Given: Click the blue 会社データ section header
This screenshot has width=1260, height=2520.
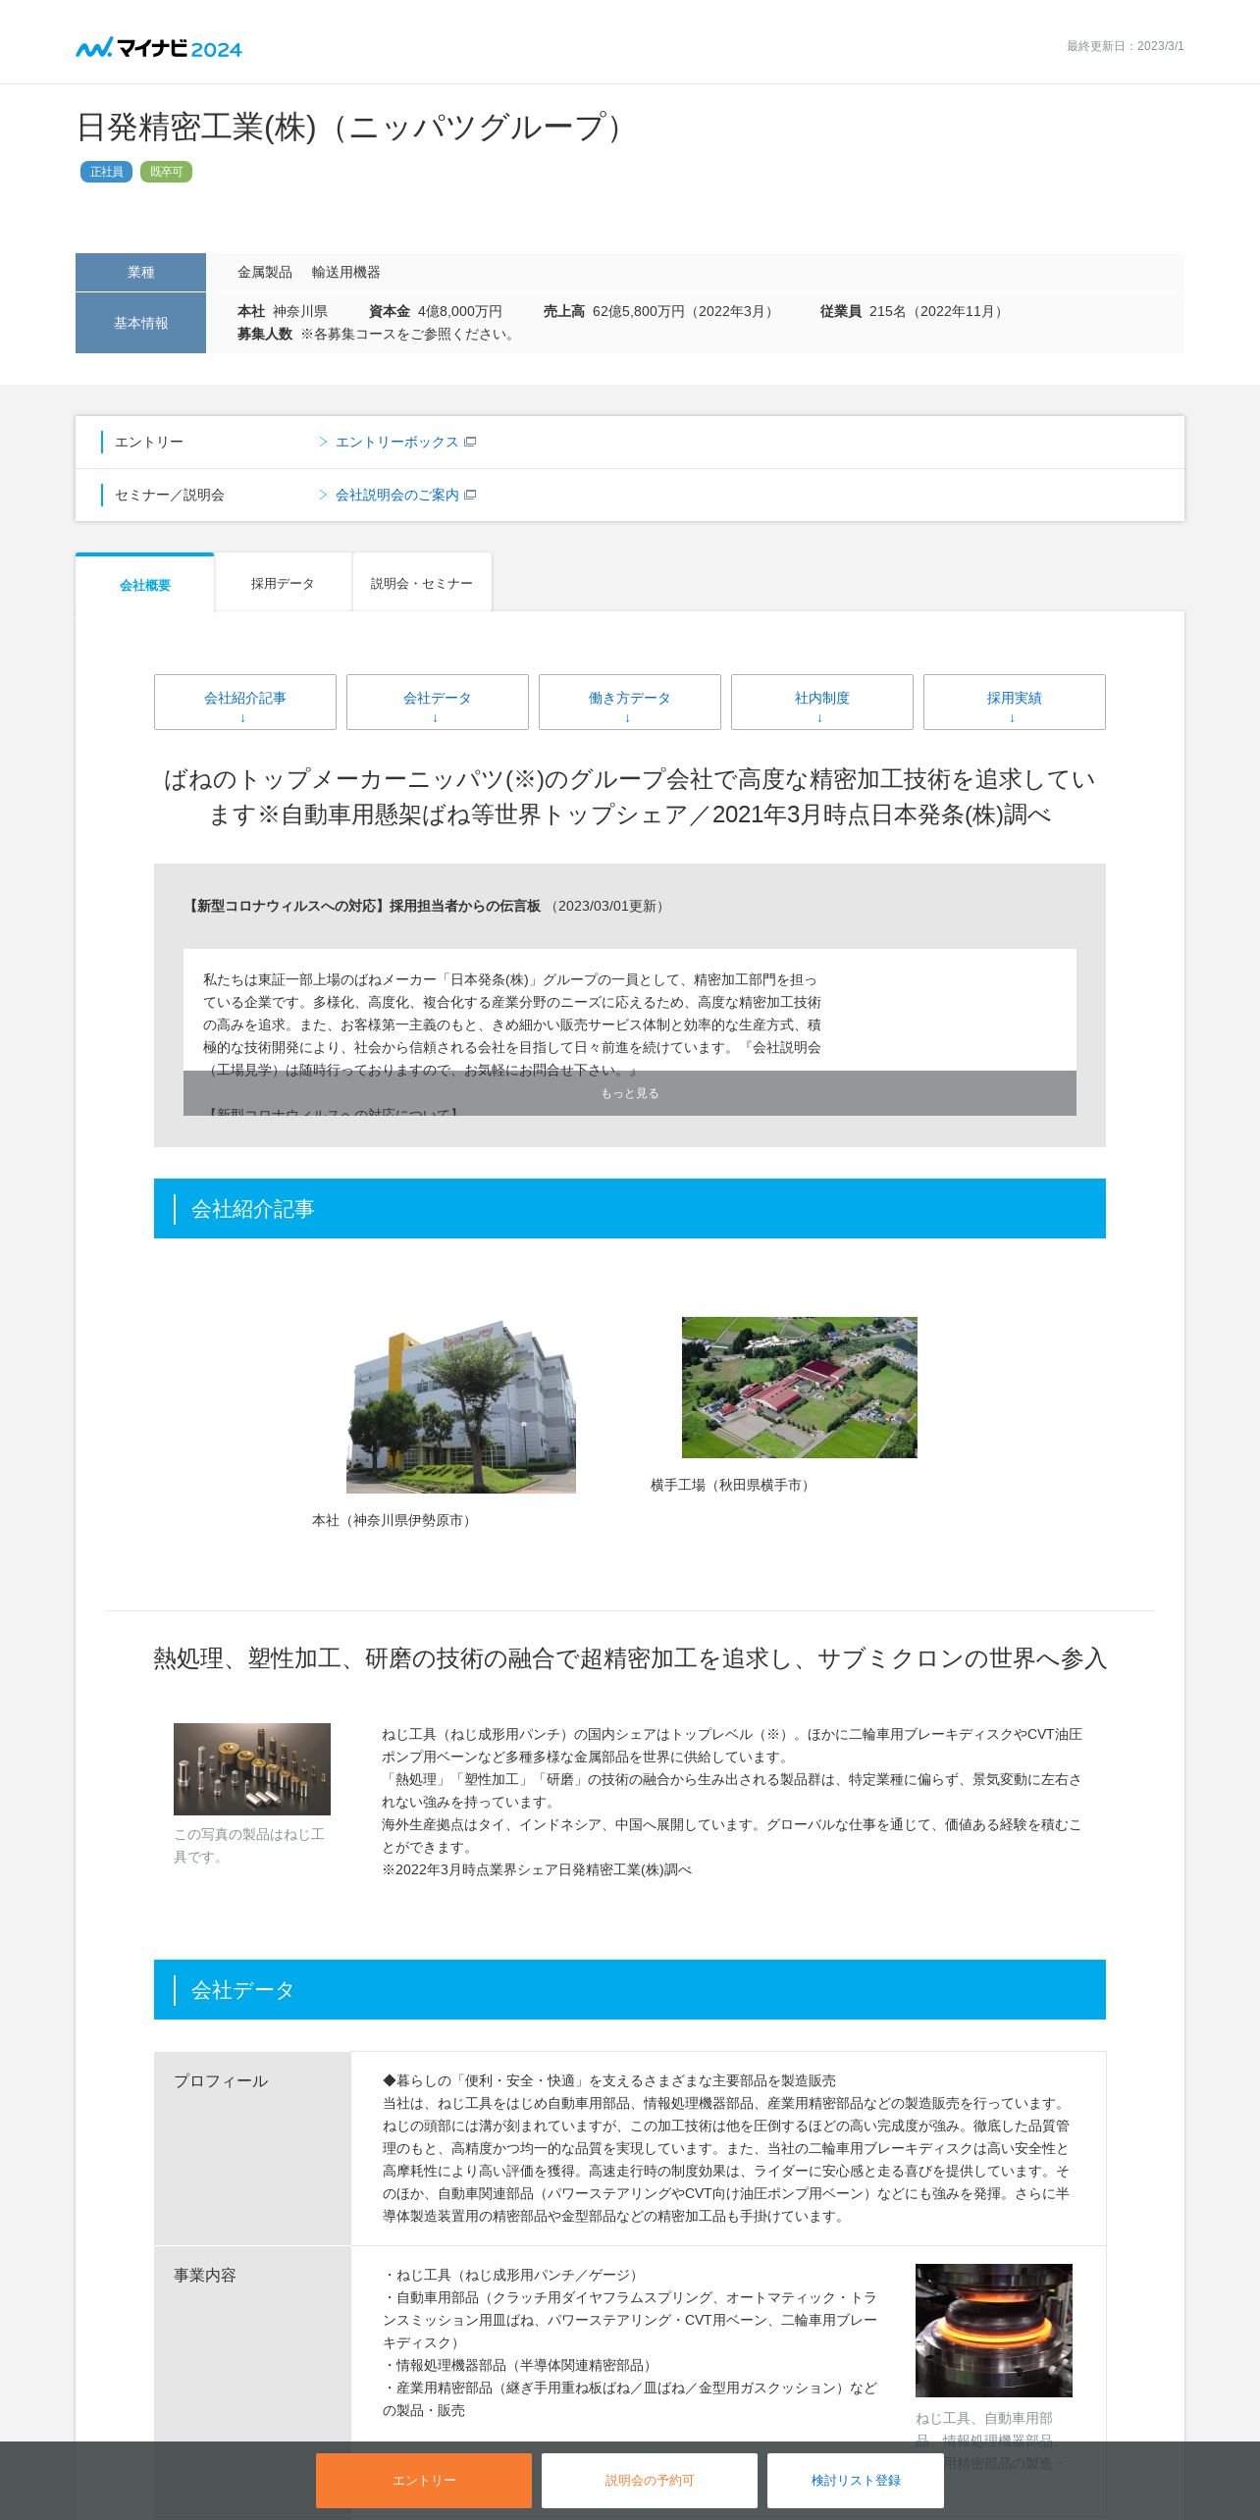Looking at the screenshot, I should coord(630,1990).
